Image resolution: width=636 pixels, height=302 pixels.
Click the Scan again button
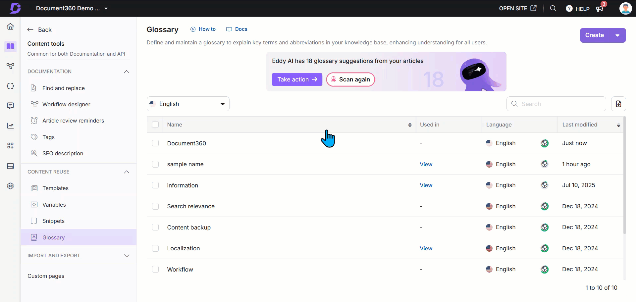[x=350, y=79]
